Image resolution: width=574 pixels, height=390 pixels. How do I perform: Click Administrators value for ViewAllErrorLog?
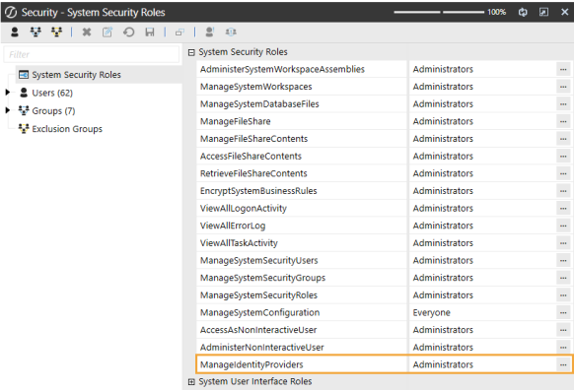[x=443, y=226]
